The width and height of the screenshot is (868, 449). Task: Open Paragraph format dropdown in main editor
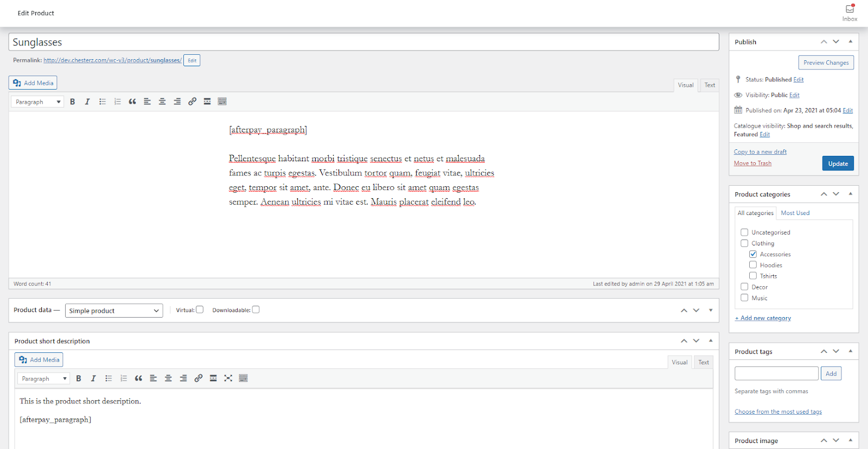pos(37,102)
